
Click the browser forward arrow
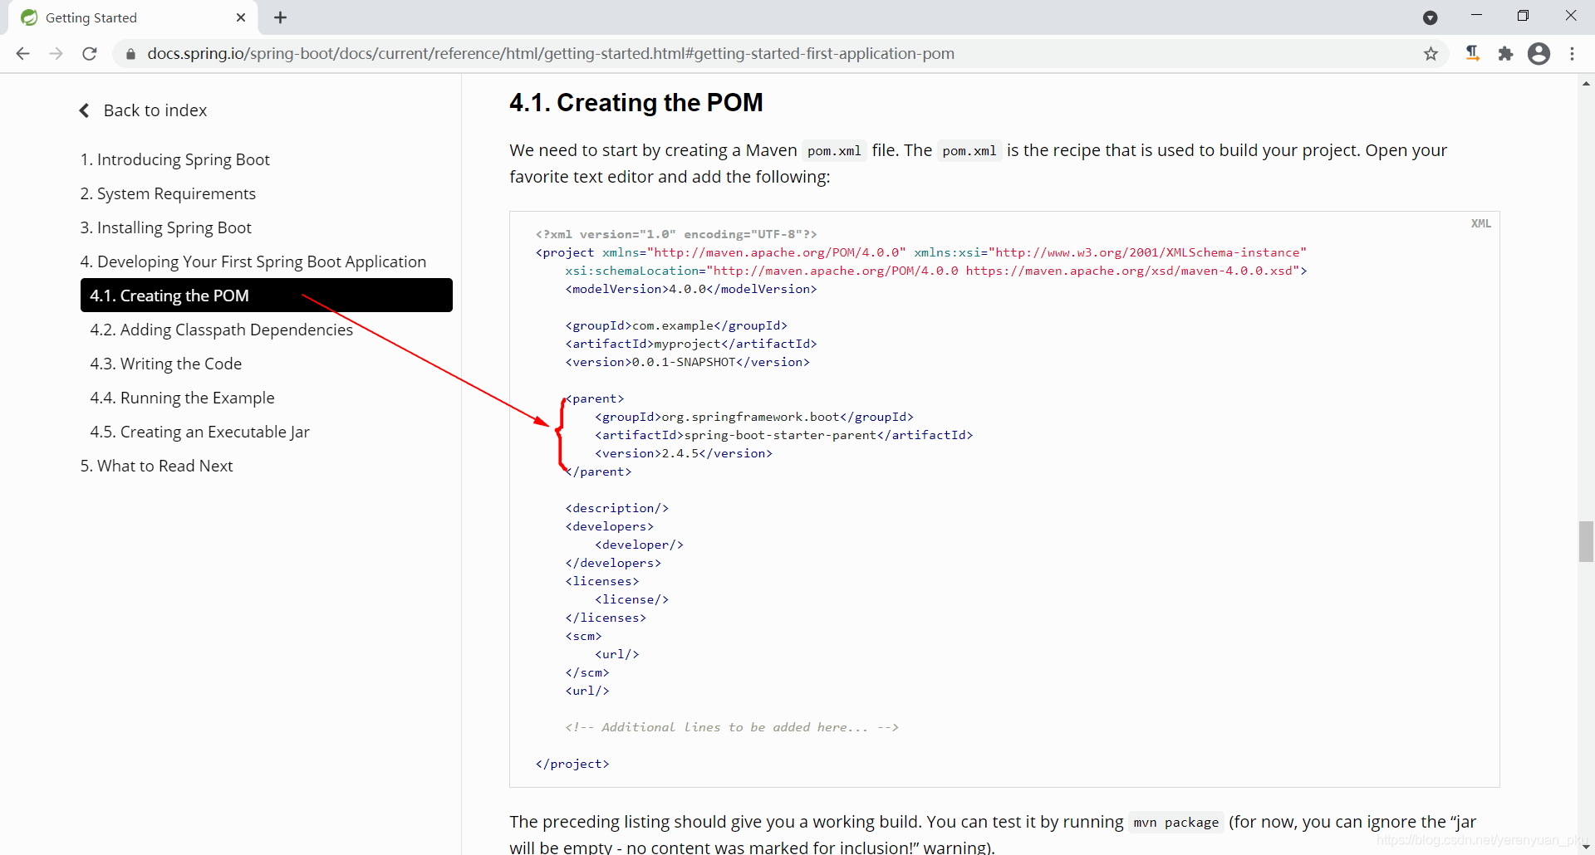(x=56, y=54)
